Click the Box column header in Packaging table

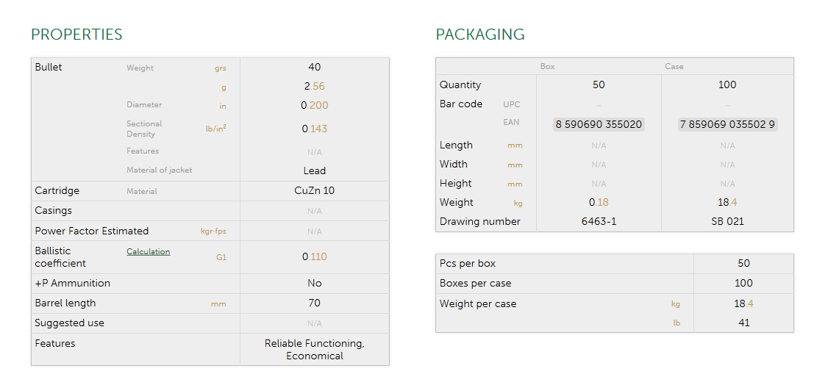tap(548, 66)
